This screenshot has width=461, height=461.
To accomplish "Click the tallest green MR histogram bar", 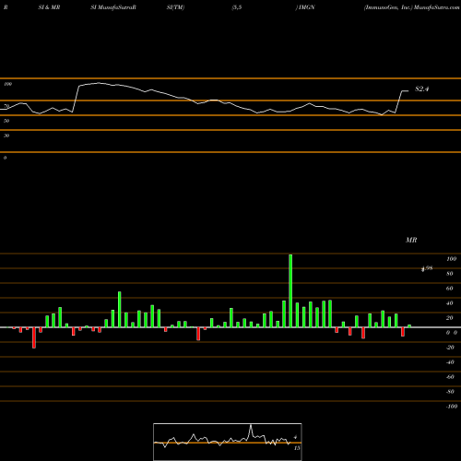I will pyautogui.click(x=290, y=290).
